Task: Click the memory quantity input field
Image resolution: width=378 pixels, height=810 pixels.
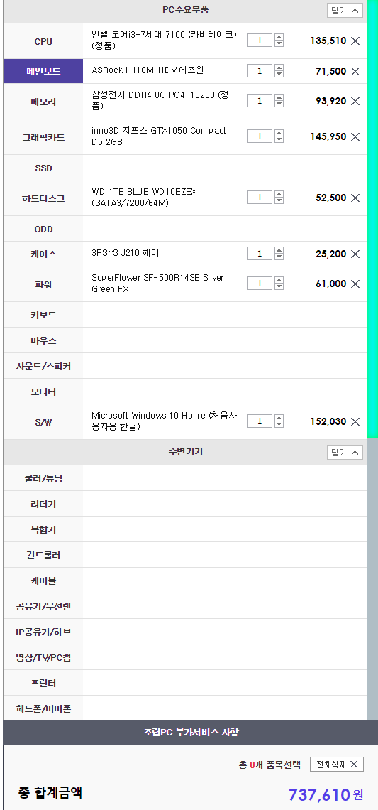Action: click(260, 101)
